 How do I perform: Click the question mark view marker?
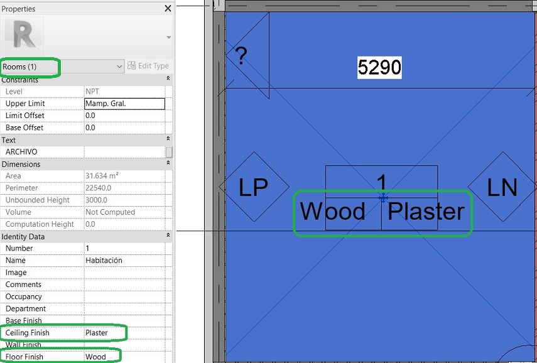coord(241,55)
